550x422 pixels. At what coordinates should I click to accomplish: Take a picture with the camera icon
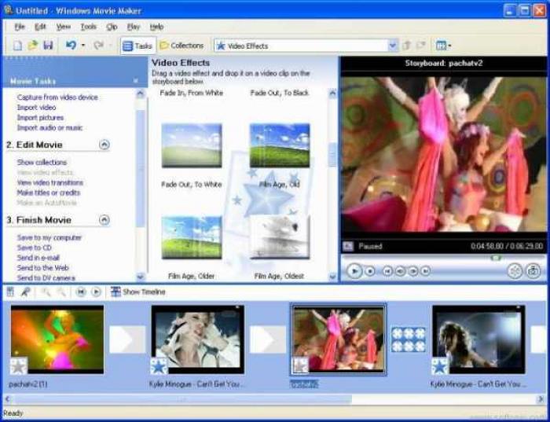click(533, 271)
